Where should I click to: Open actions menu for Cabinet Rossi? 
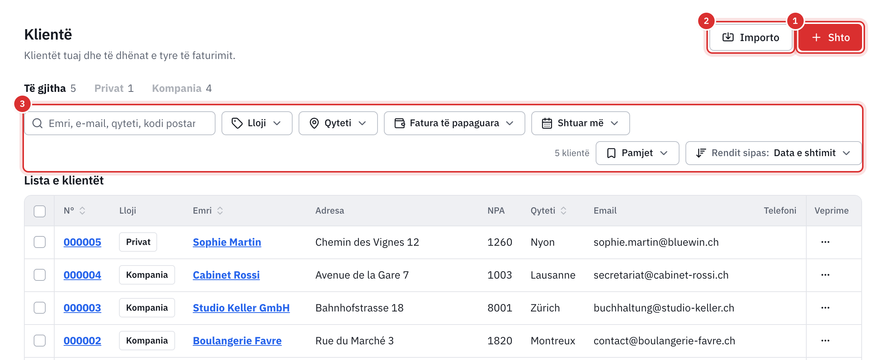pyautogui.click(x=825, y=275)
